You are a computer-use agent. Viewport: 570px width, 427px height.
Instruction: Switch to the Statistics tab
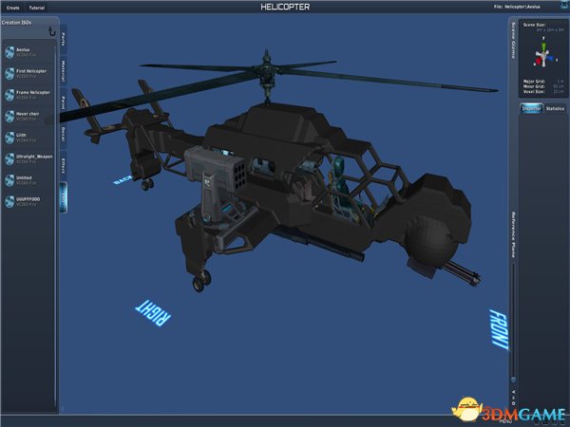[x=555, y=109]
